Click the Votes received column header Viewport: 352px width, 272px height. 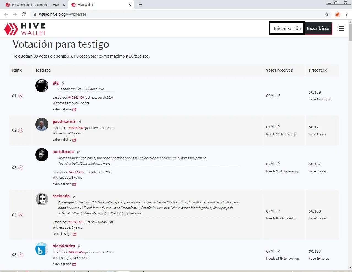tap(280, 70)
